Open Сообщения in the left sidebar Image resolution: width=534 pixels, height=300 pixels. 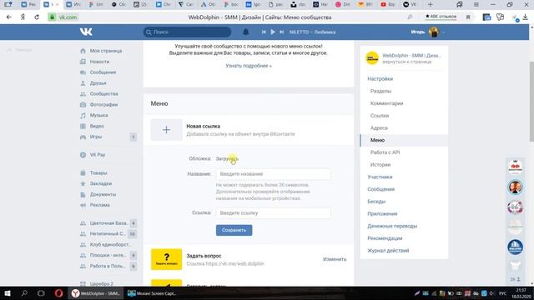pyautogui.click(x=103, y=72)
